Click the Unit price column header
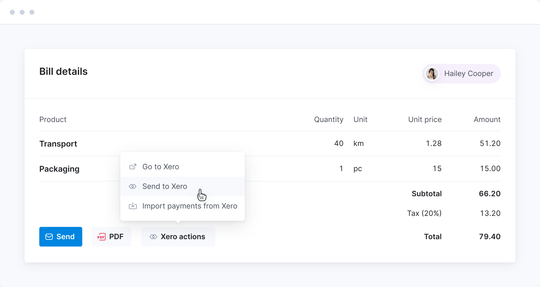The width and height of the screenshot is (540, 287). (x=425, y=120)
